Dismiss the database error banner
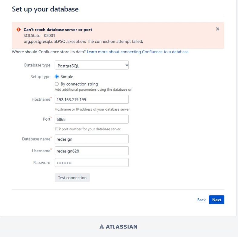The width and height of the screenshot is (238, 237). [217, 29]
